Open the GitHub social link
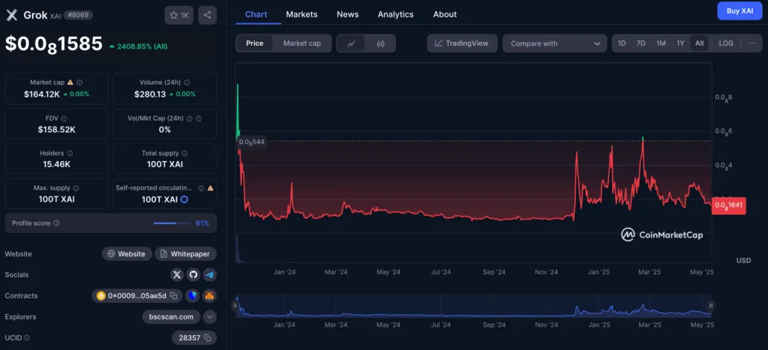 [193, 275]
